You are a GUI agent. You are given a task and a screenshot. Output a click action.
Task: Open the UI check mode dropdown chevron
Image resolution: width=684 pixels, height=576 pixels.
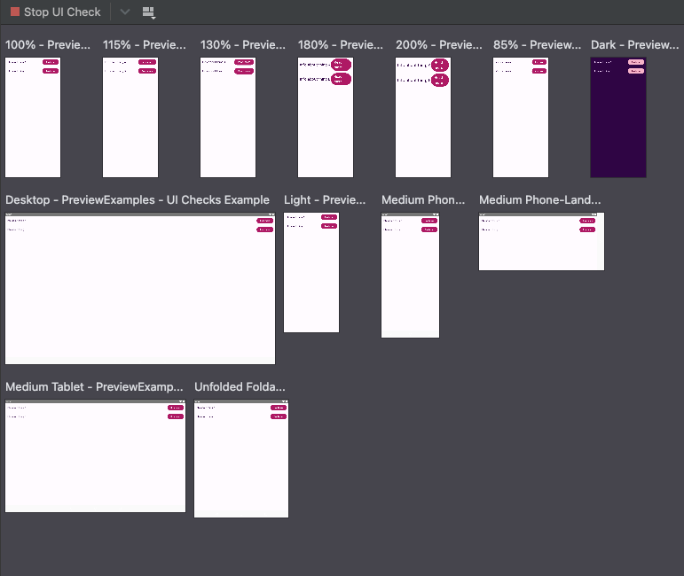125,12
